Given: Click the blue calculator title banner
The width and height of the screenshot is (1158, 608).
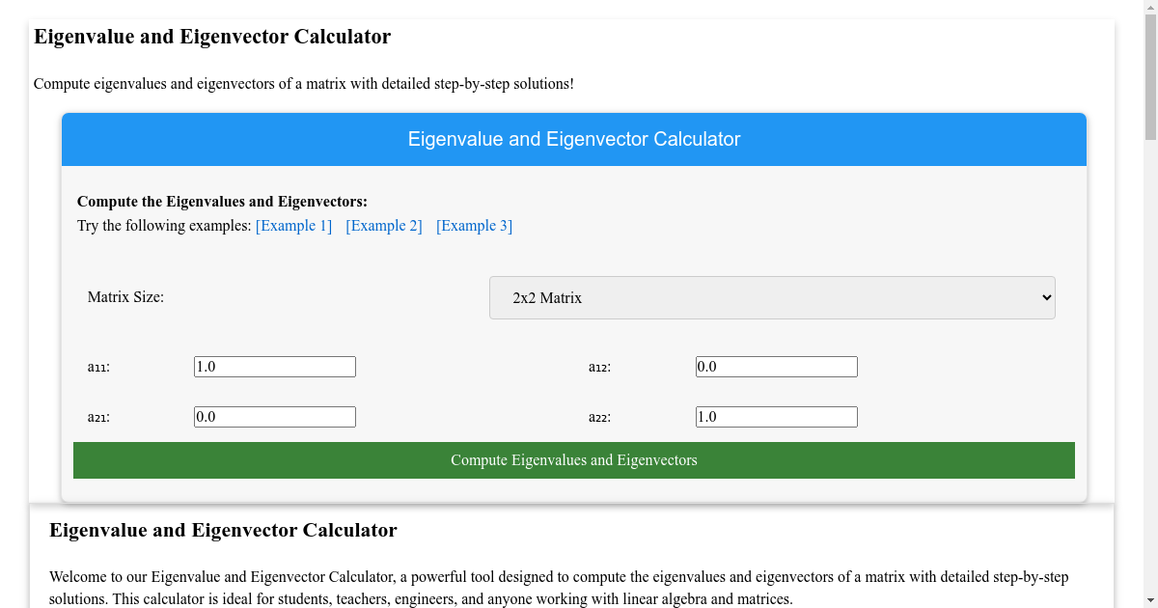Looking at the screenshot, I should pos(574,139).
